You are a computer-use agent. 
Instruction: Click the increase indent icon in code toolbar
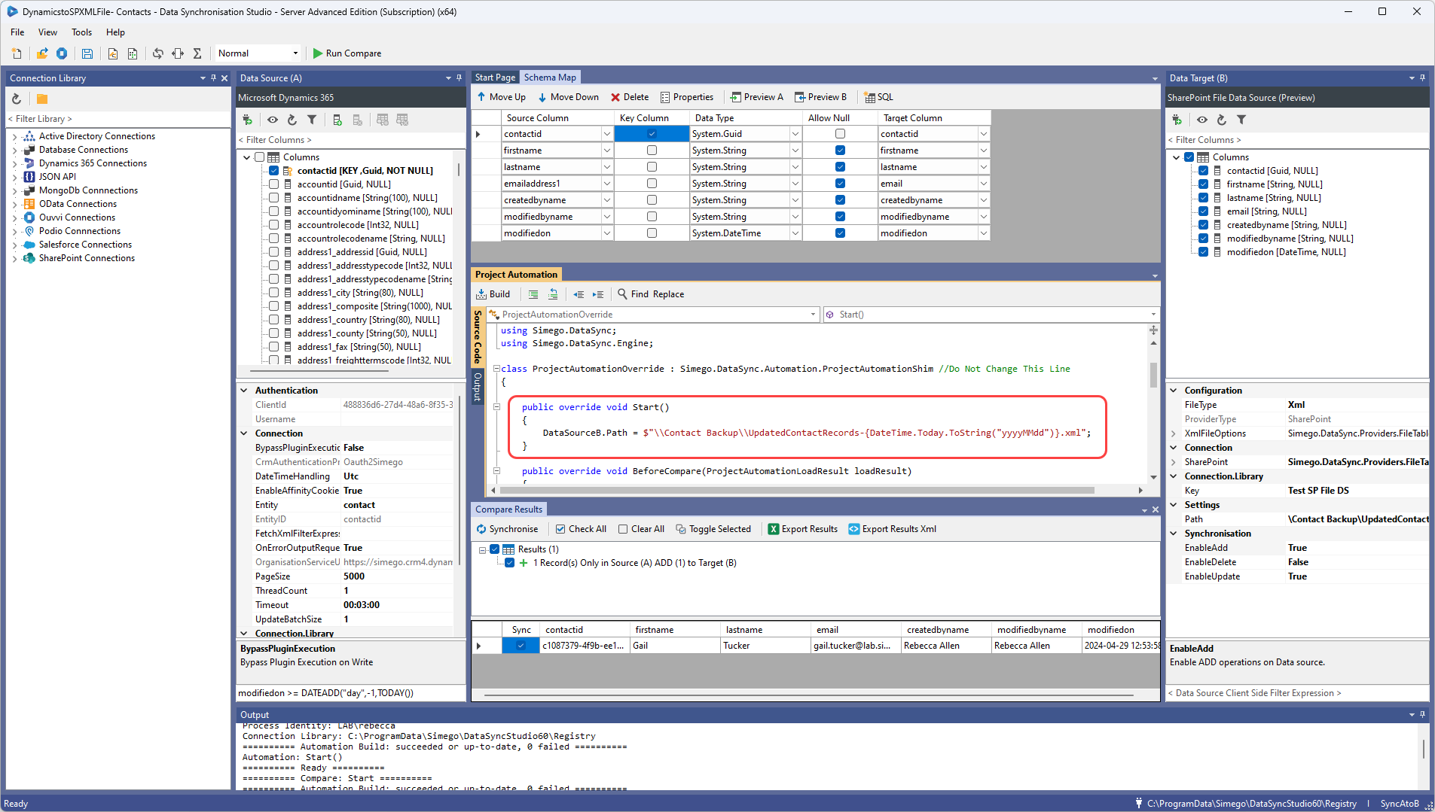[x=598, y=294]
